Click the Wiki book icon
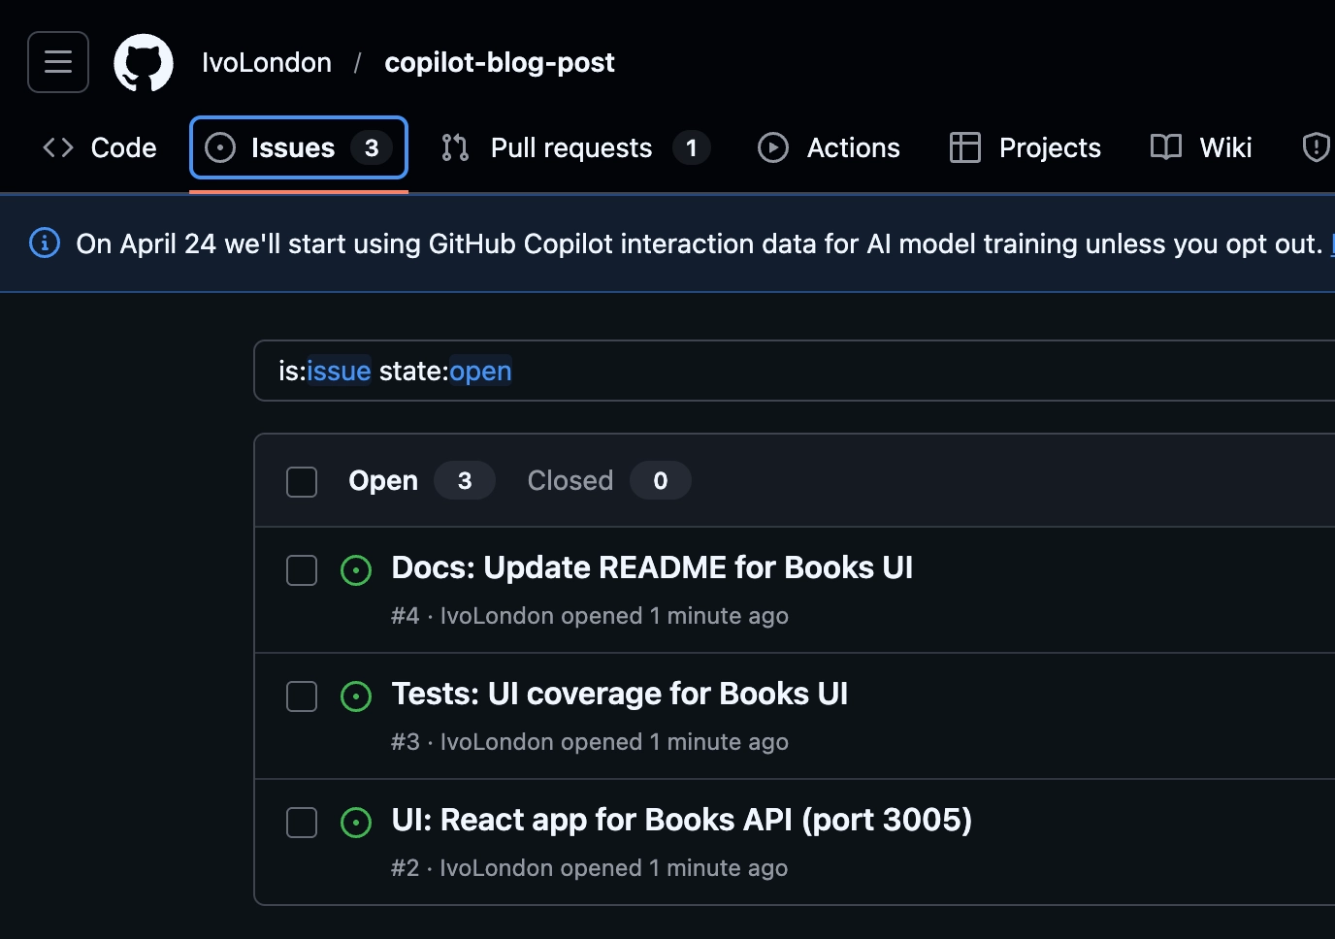 [x=1166, y=147]
